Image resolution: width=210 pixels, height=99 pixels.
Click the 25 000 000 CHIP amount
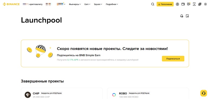click(41, 97)
